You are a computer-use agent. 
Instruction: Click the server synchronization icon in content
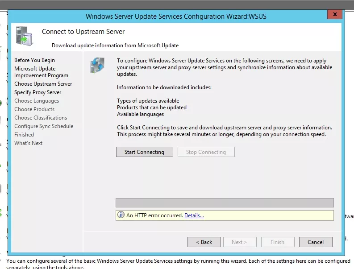tap(97, 65)
